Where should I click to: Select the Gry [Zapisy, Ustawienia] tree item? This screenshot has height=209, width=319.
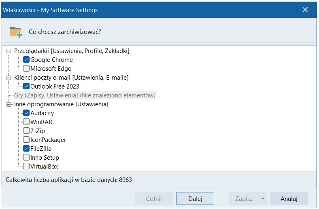[x=85, y=95]
